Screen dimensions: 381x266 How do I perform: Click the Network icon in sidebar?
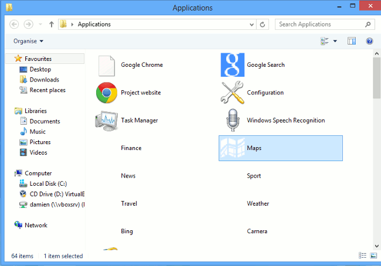(18, 225)
